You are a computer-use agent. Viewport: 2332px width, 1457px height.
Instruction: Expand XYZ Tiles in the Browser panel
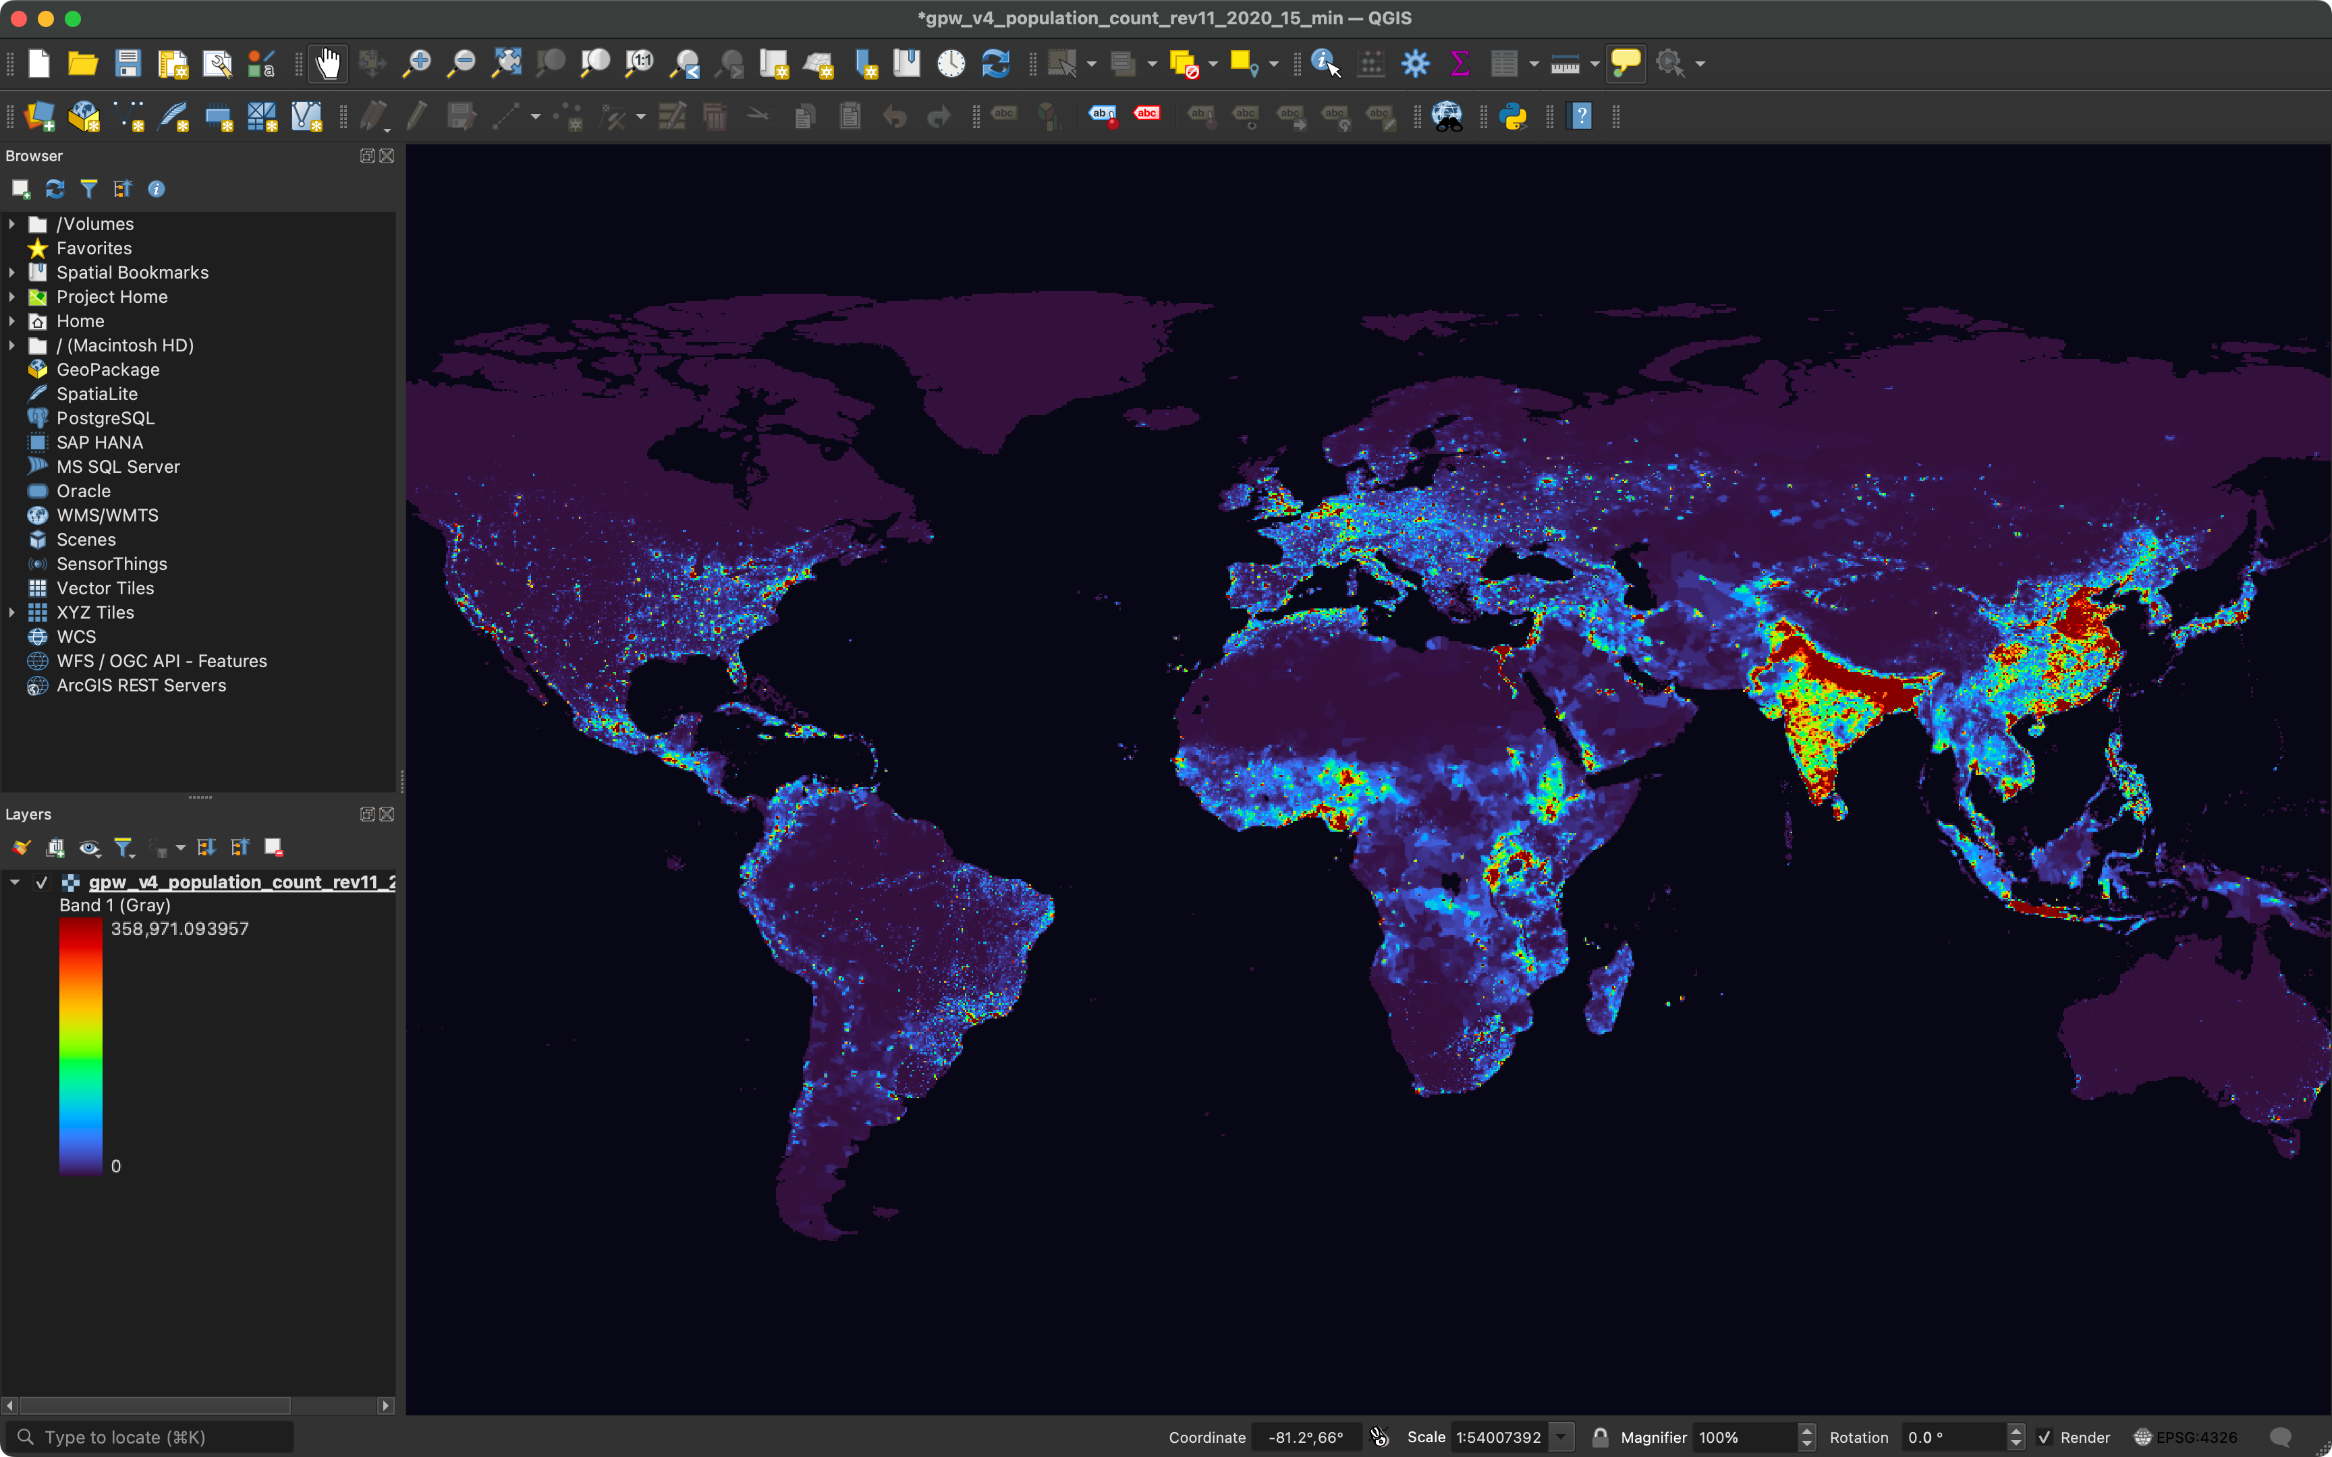click(11, 612)
